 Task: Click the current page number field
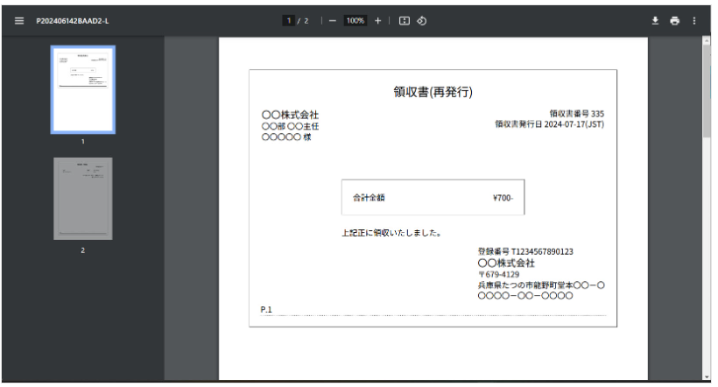pyautogui.click(x=288, y=20)
